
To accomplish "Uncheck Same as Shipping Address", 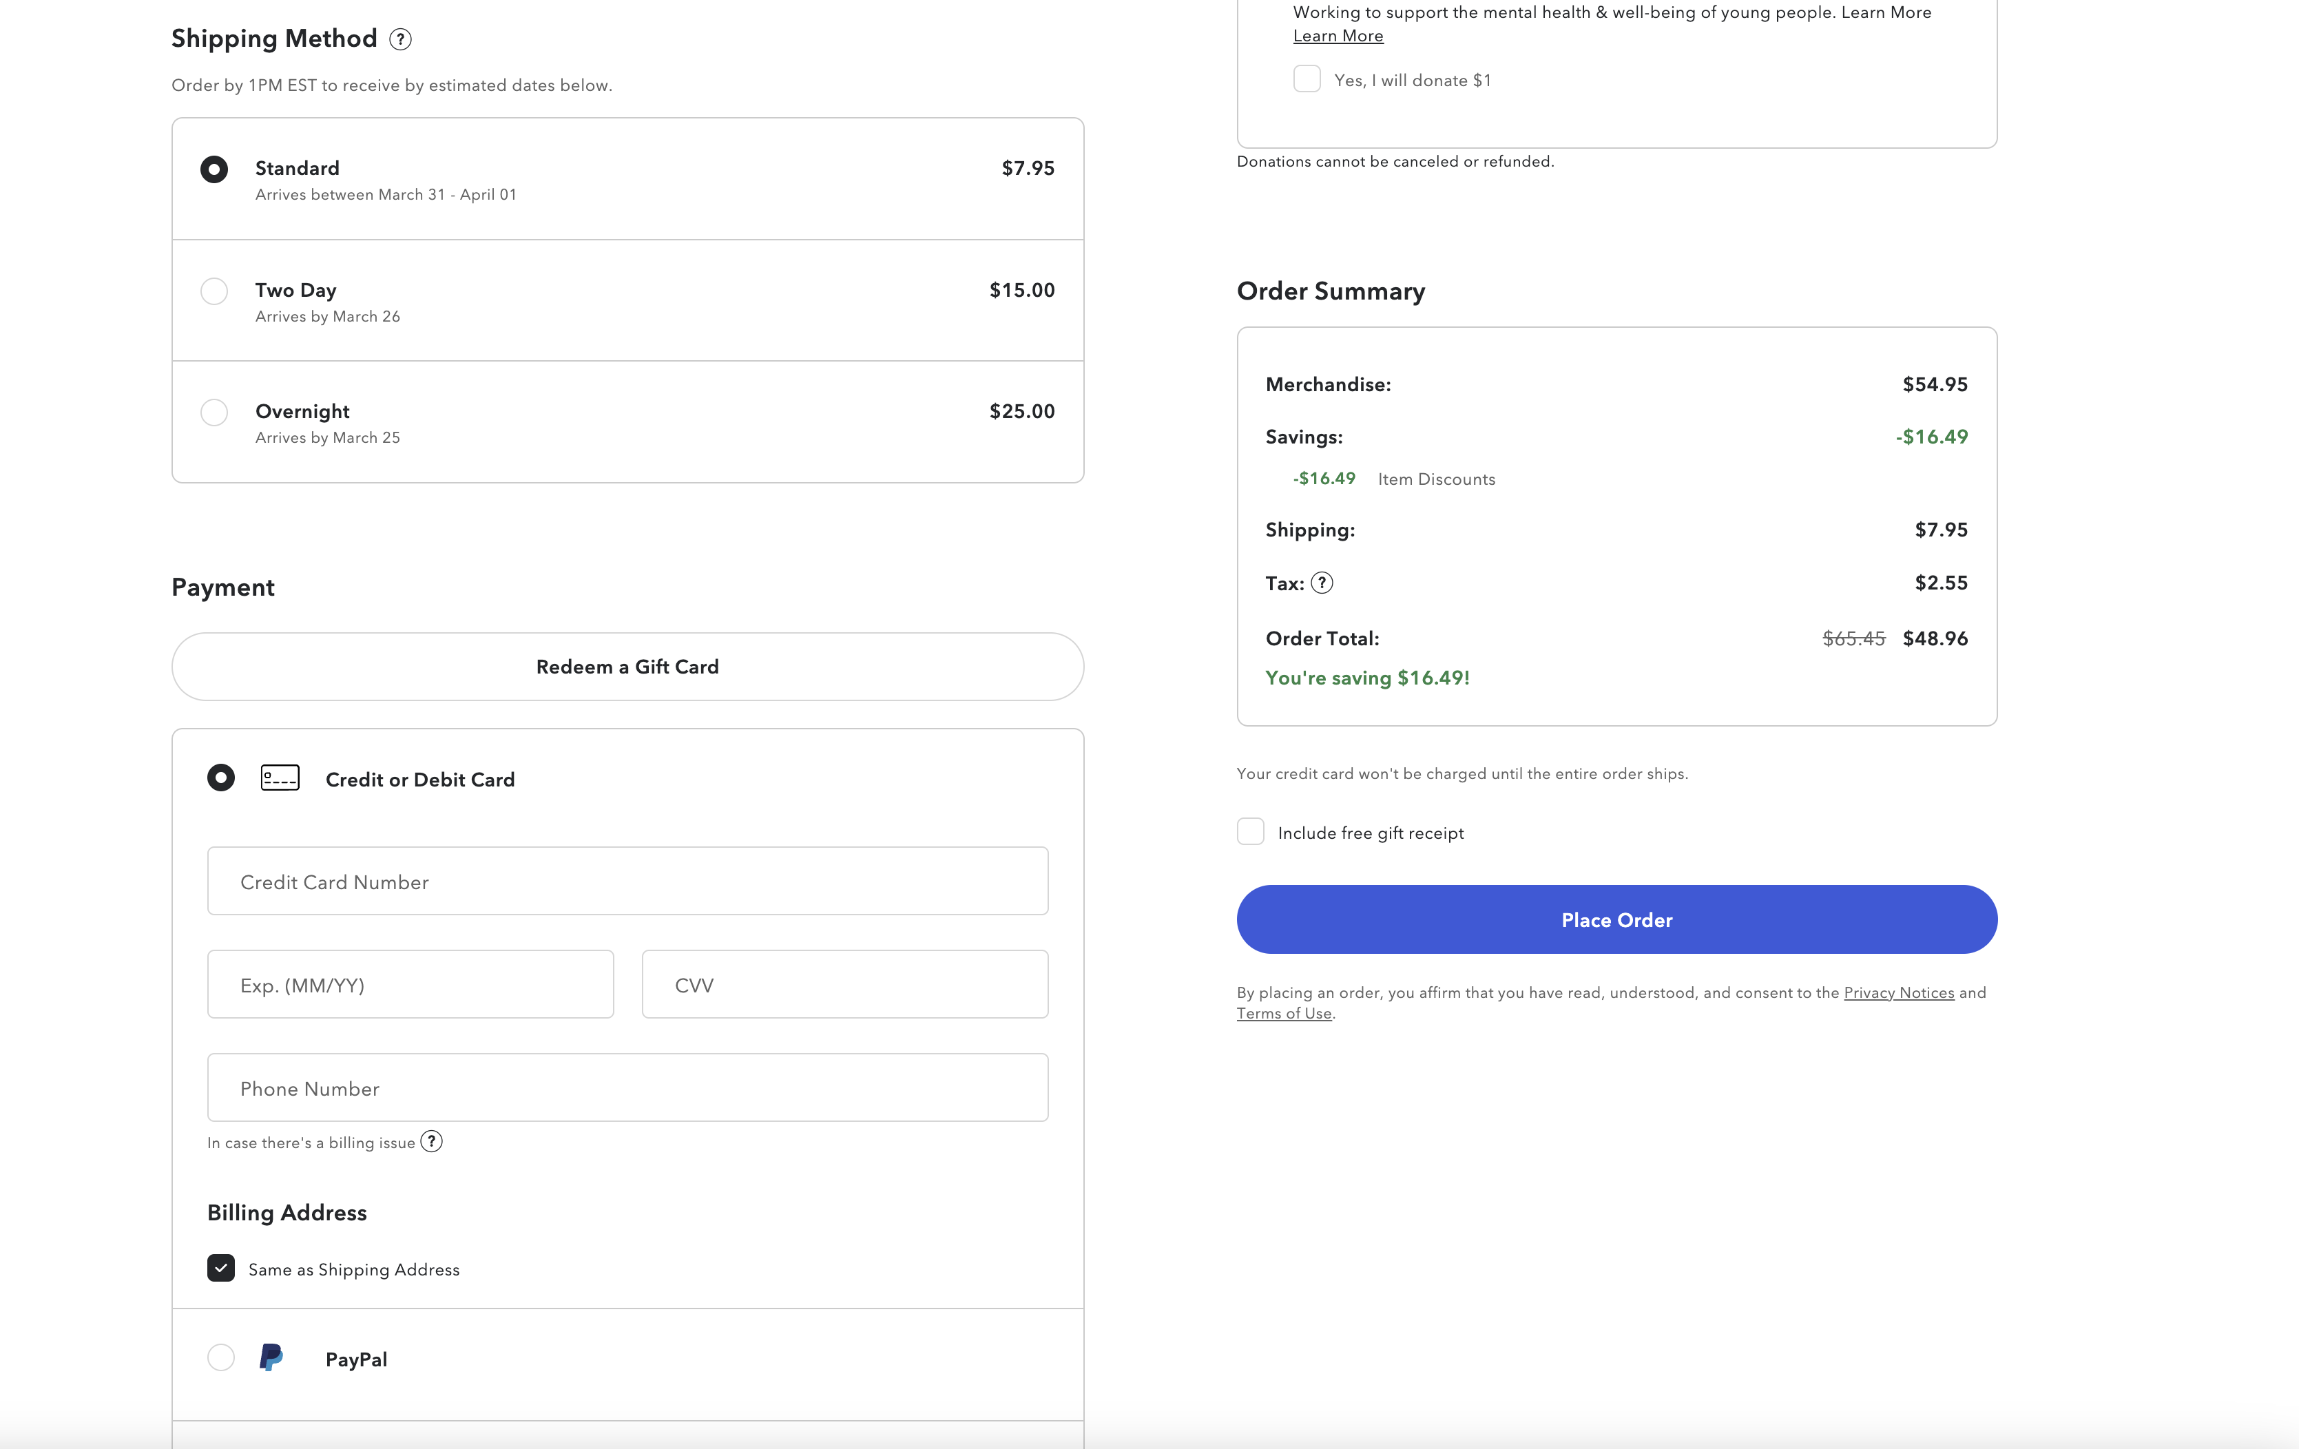I will [x=220, y=1269].
